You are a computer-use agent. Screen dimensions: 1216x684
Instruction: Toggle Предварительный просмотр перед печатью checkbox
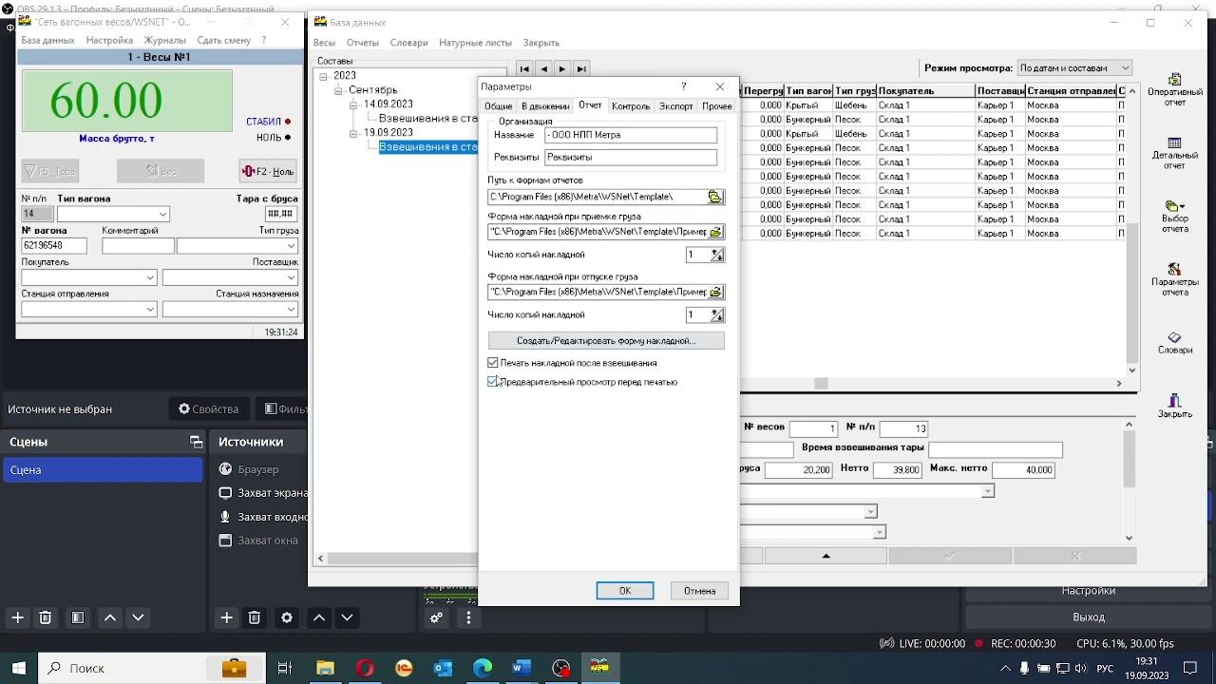click(493, 382)
